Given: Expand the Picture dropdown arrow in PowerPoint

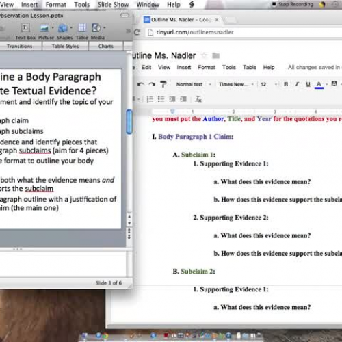Looking at the screenshot, I should [53, 28].
